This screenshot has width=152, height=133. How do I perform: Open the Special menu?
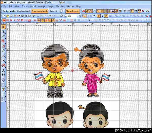point(33,6)
